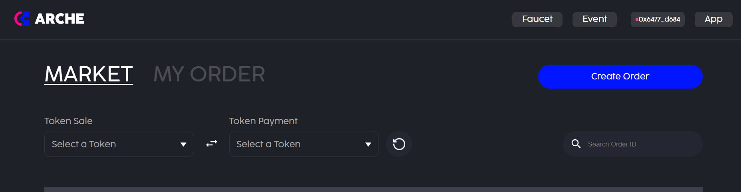The image size is (741, 192).
Task: Click the pink wallet status dot
Action: coord(637,20)
